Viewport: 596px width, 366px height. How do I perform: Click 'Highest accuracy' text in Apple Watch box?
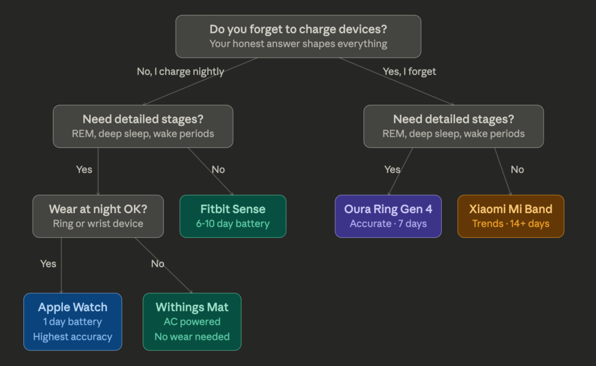(73, 337)
